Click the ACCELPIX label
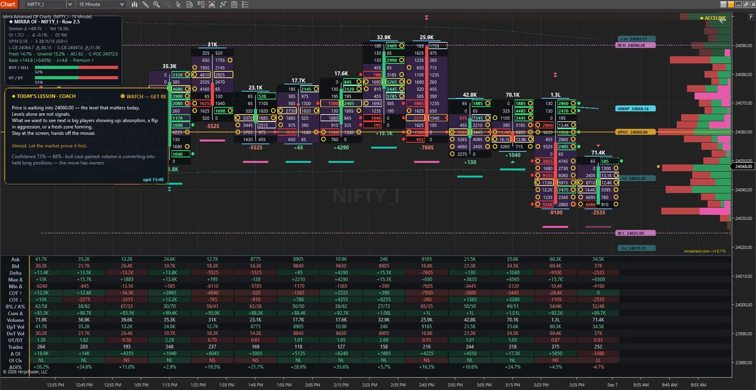This screenshot has width=756, height=390. coord(713,18)
